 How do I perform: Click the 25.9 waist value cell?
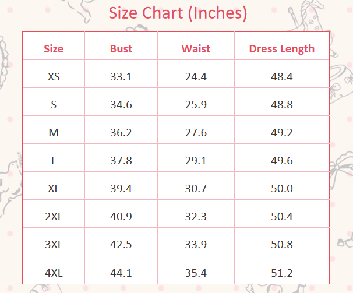196,105
